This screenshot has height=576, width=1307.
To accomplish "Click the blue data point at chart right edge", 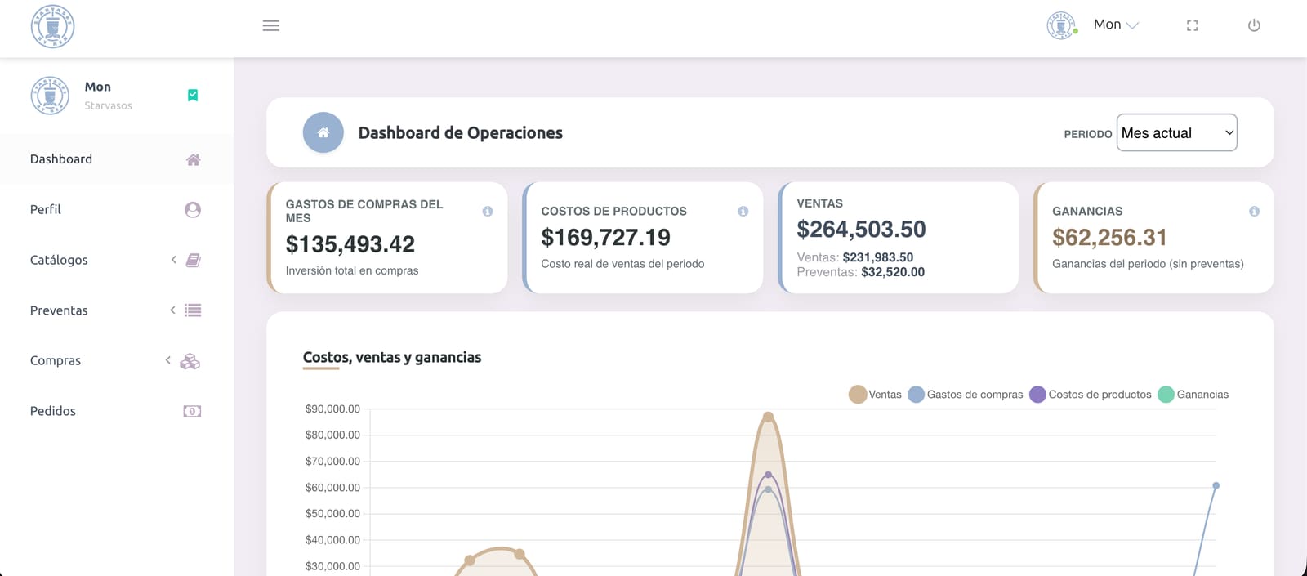I will pyautogui.click(x=1216, y=485).
